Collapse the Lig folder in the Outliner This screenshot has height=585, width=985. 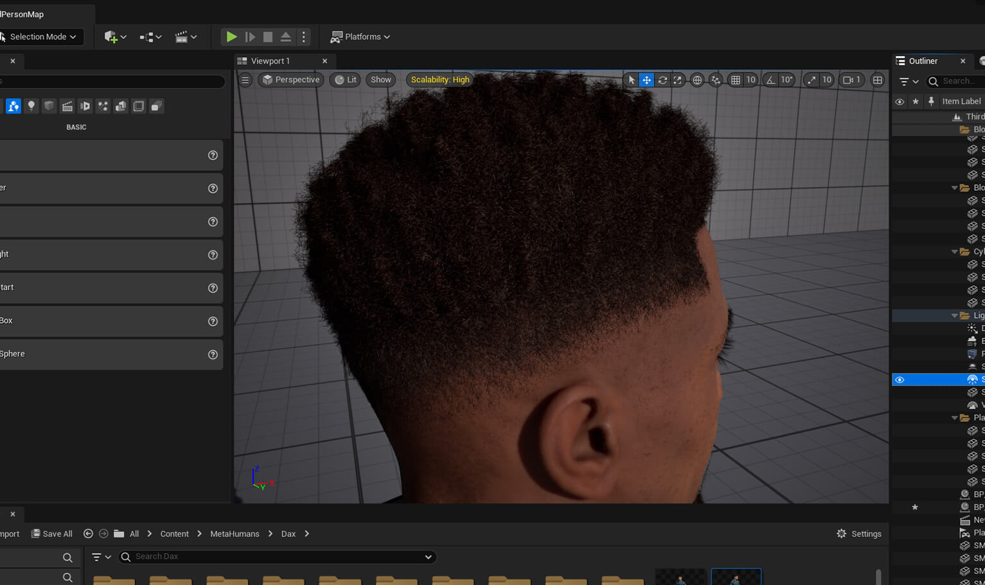(955, 315)
